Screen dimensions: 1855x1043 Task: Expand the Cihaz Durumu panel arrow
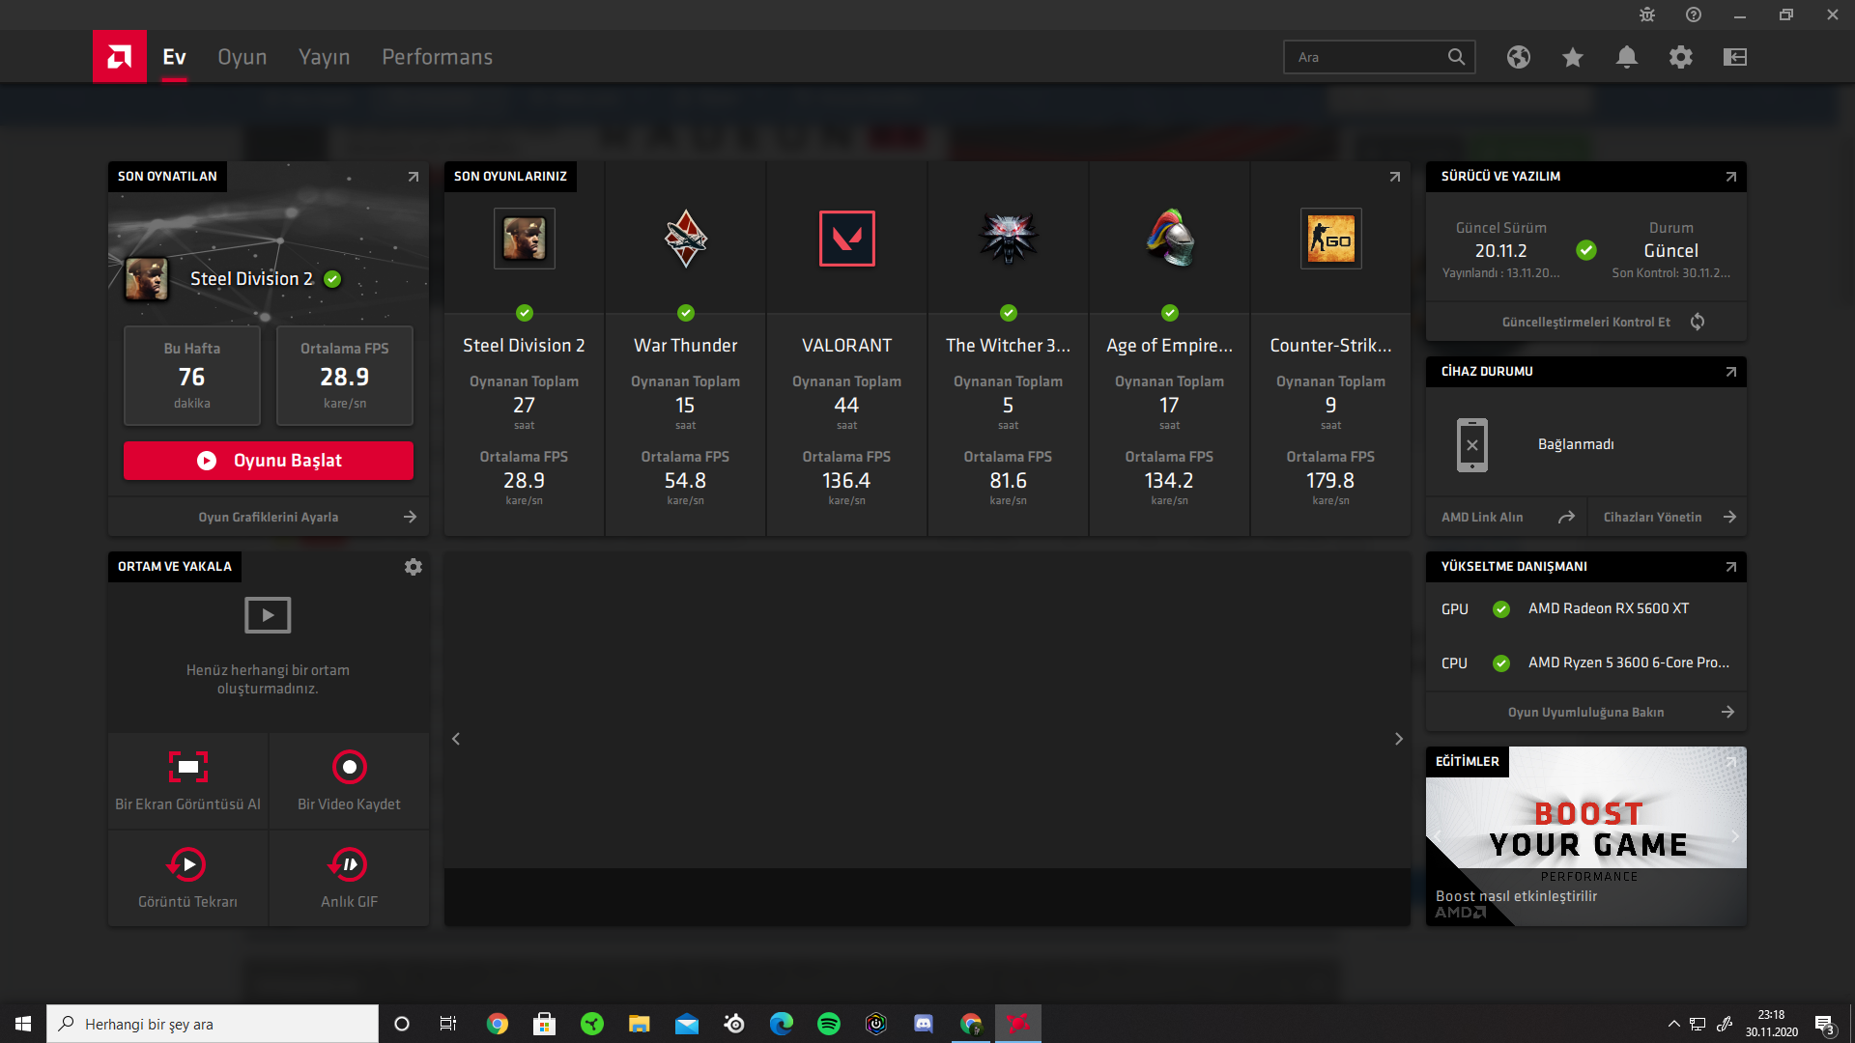click(x=1730, y=372)
